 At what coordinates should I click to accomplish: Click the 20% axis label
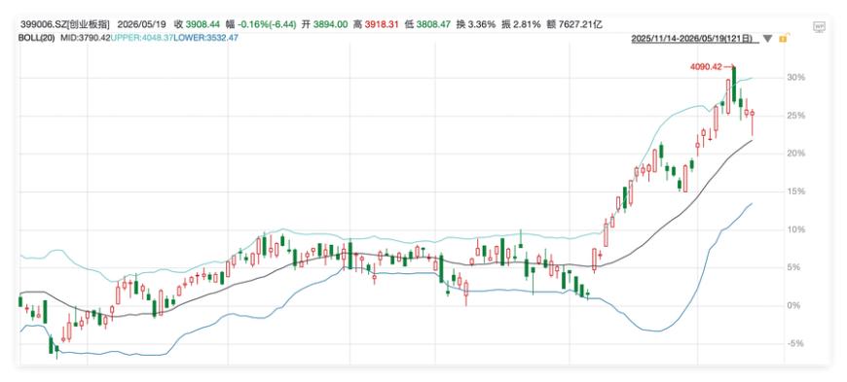[796, 154]
